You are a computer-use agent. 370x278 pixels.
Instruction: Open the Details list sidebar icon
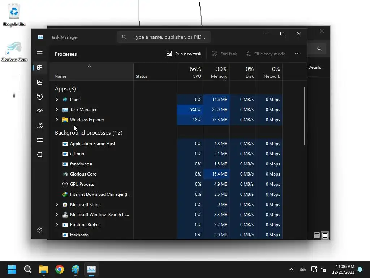[40, 140]
